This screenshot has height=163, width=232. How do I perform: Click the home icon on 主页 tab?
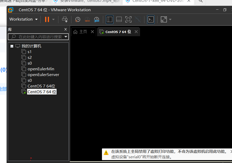tap(75, 32)
